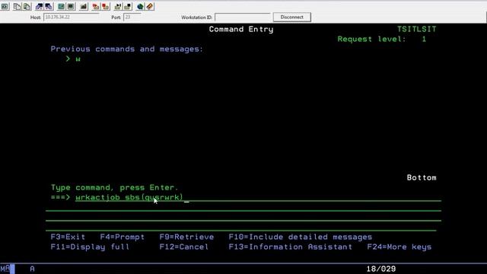
Task: Click F3=Exit function key label
Action: pos(68,237)
